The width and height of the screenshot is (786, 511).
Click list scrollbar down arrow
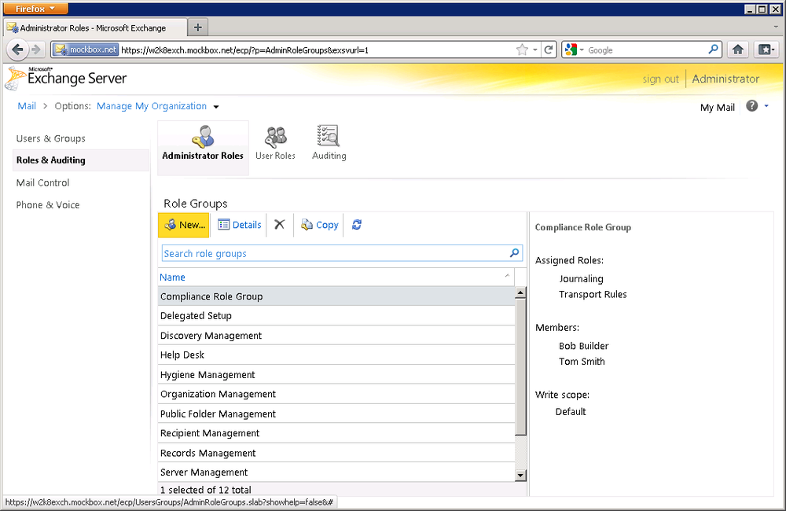(521, 476)
